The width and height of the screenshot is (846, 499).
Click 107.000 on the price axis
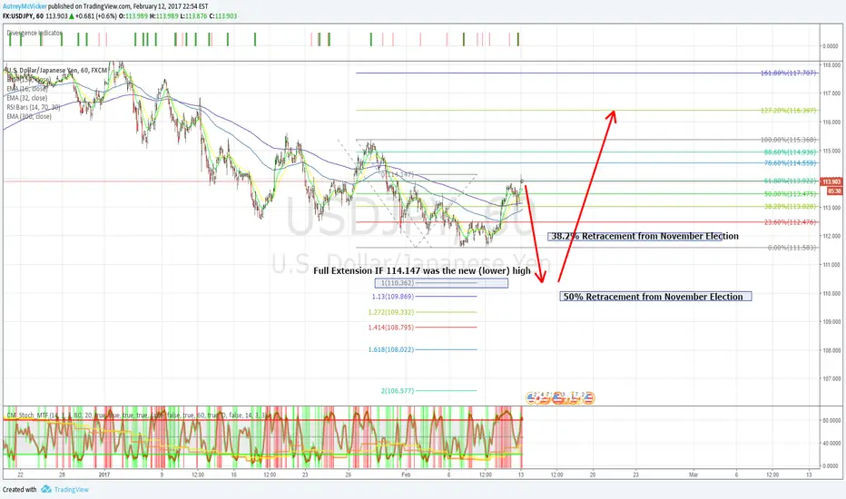[x=831, y=378]
